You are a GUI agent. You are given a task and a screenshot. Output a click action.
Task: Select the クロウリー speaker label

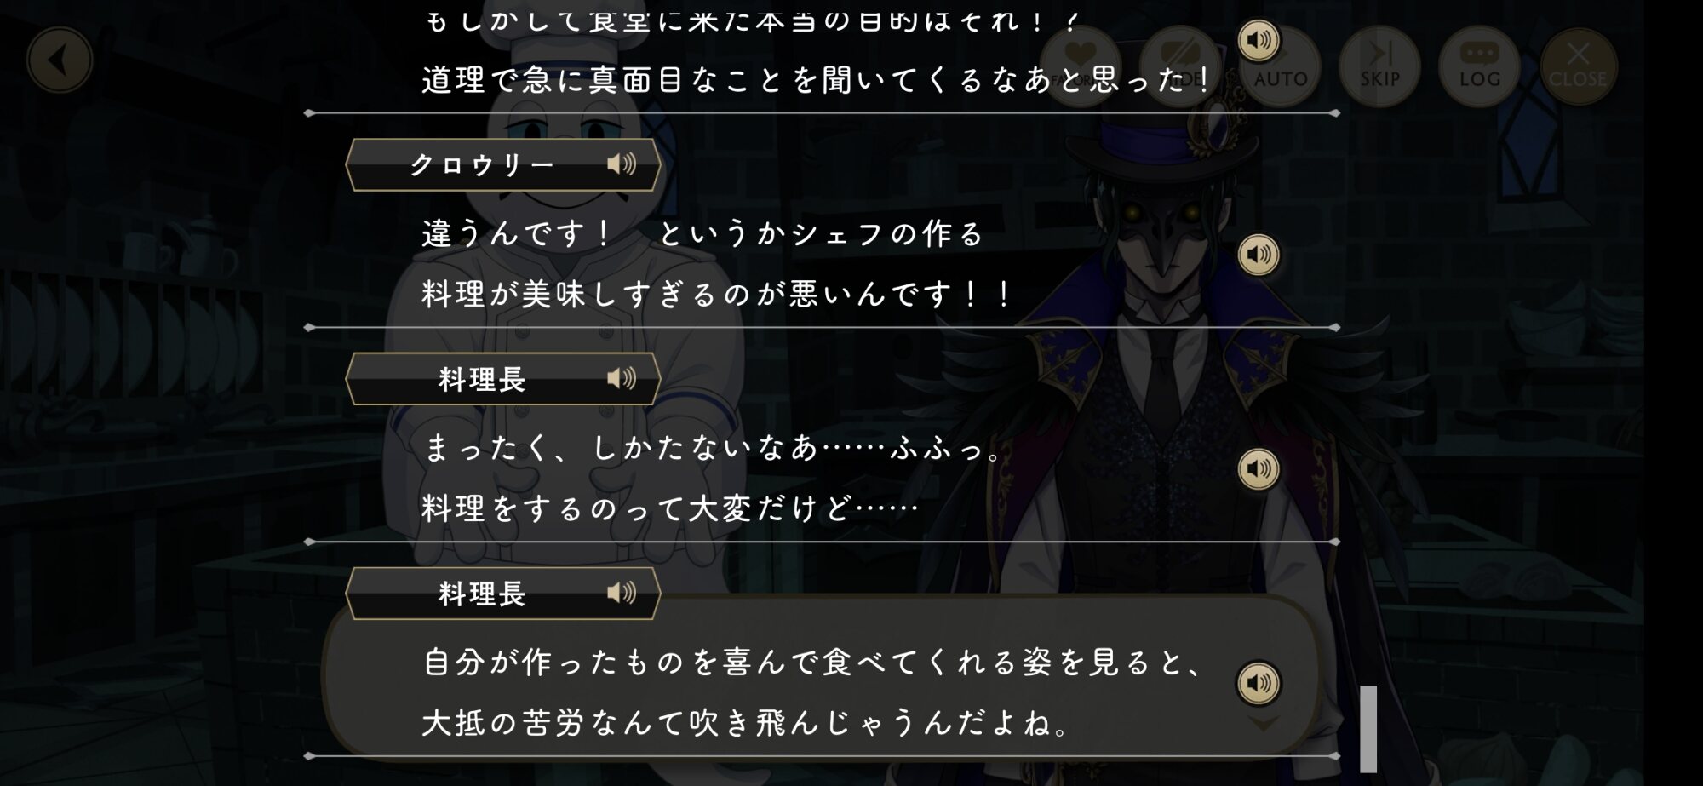(x=482, y=164)
